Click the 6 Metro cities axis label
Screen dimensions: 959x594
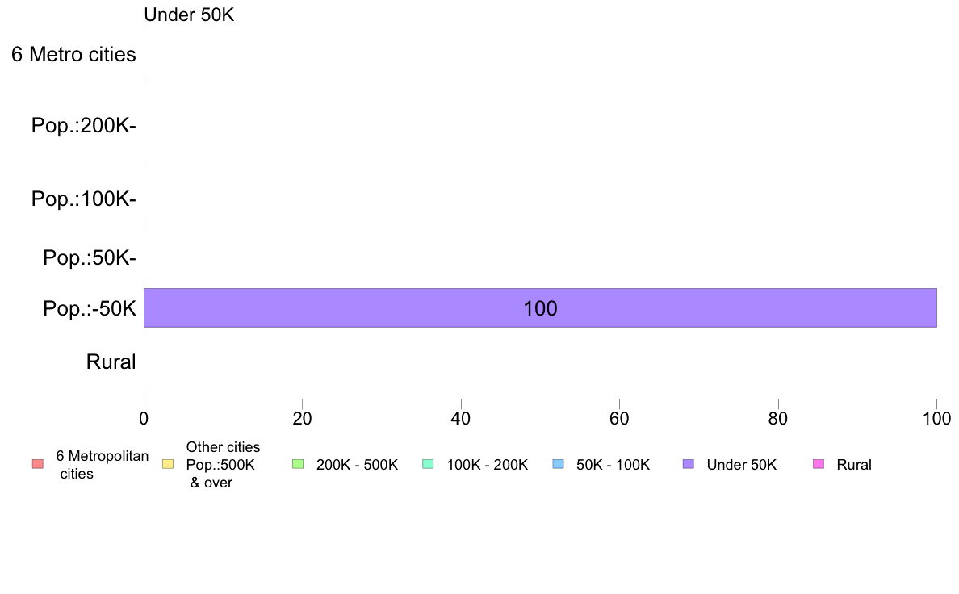(73, 54)
